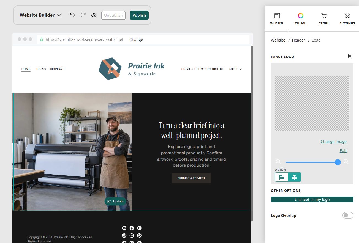Screen dimensions: 359x243
Task: Click the redo arrow icon
Action: [83, 15]
